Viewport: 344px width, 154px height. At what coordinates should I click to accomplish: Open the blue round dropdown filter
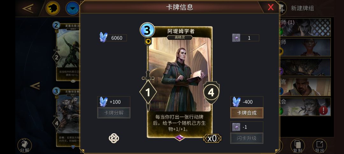tap(72, 8)
